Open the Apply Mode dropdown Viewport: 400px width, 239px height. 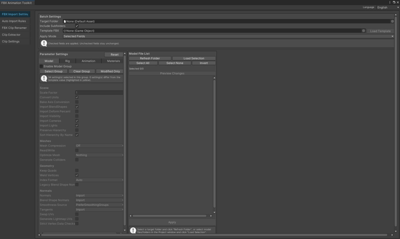228,36
